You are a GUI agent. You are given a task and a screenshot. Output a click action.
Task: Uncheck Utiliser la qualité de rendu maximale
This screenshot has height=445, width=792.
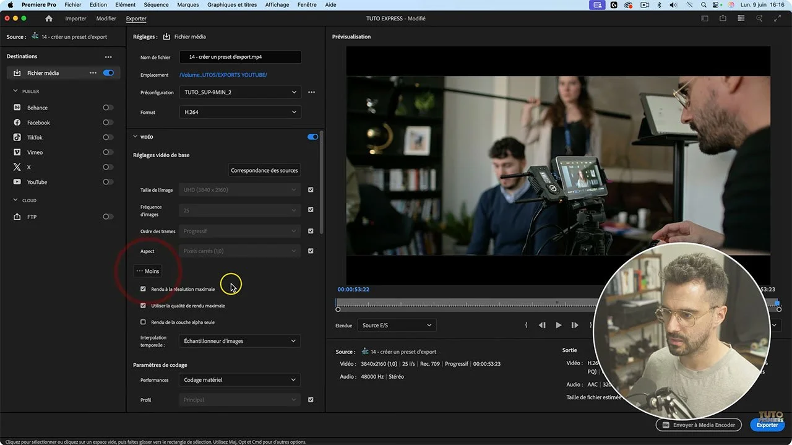click(143, 306)
